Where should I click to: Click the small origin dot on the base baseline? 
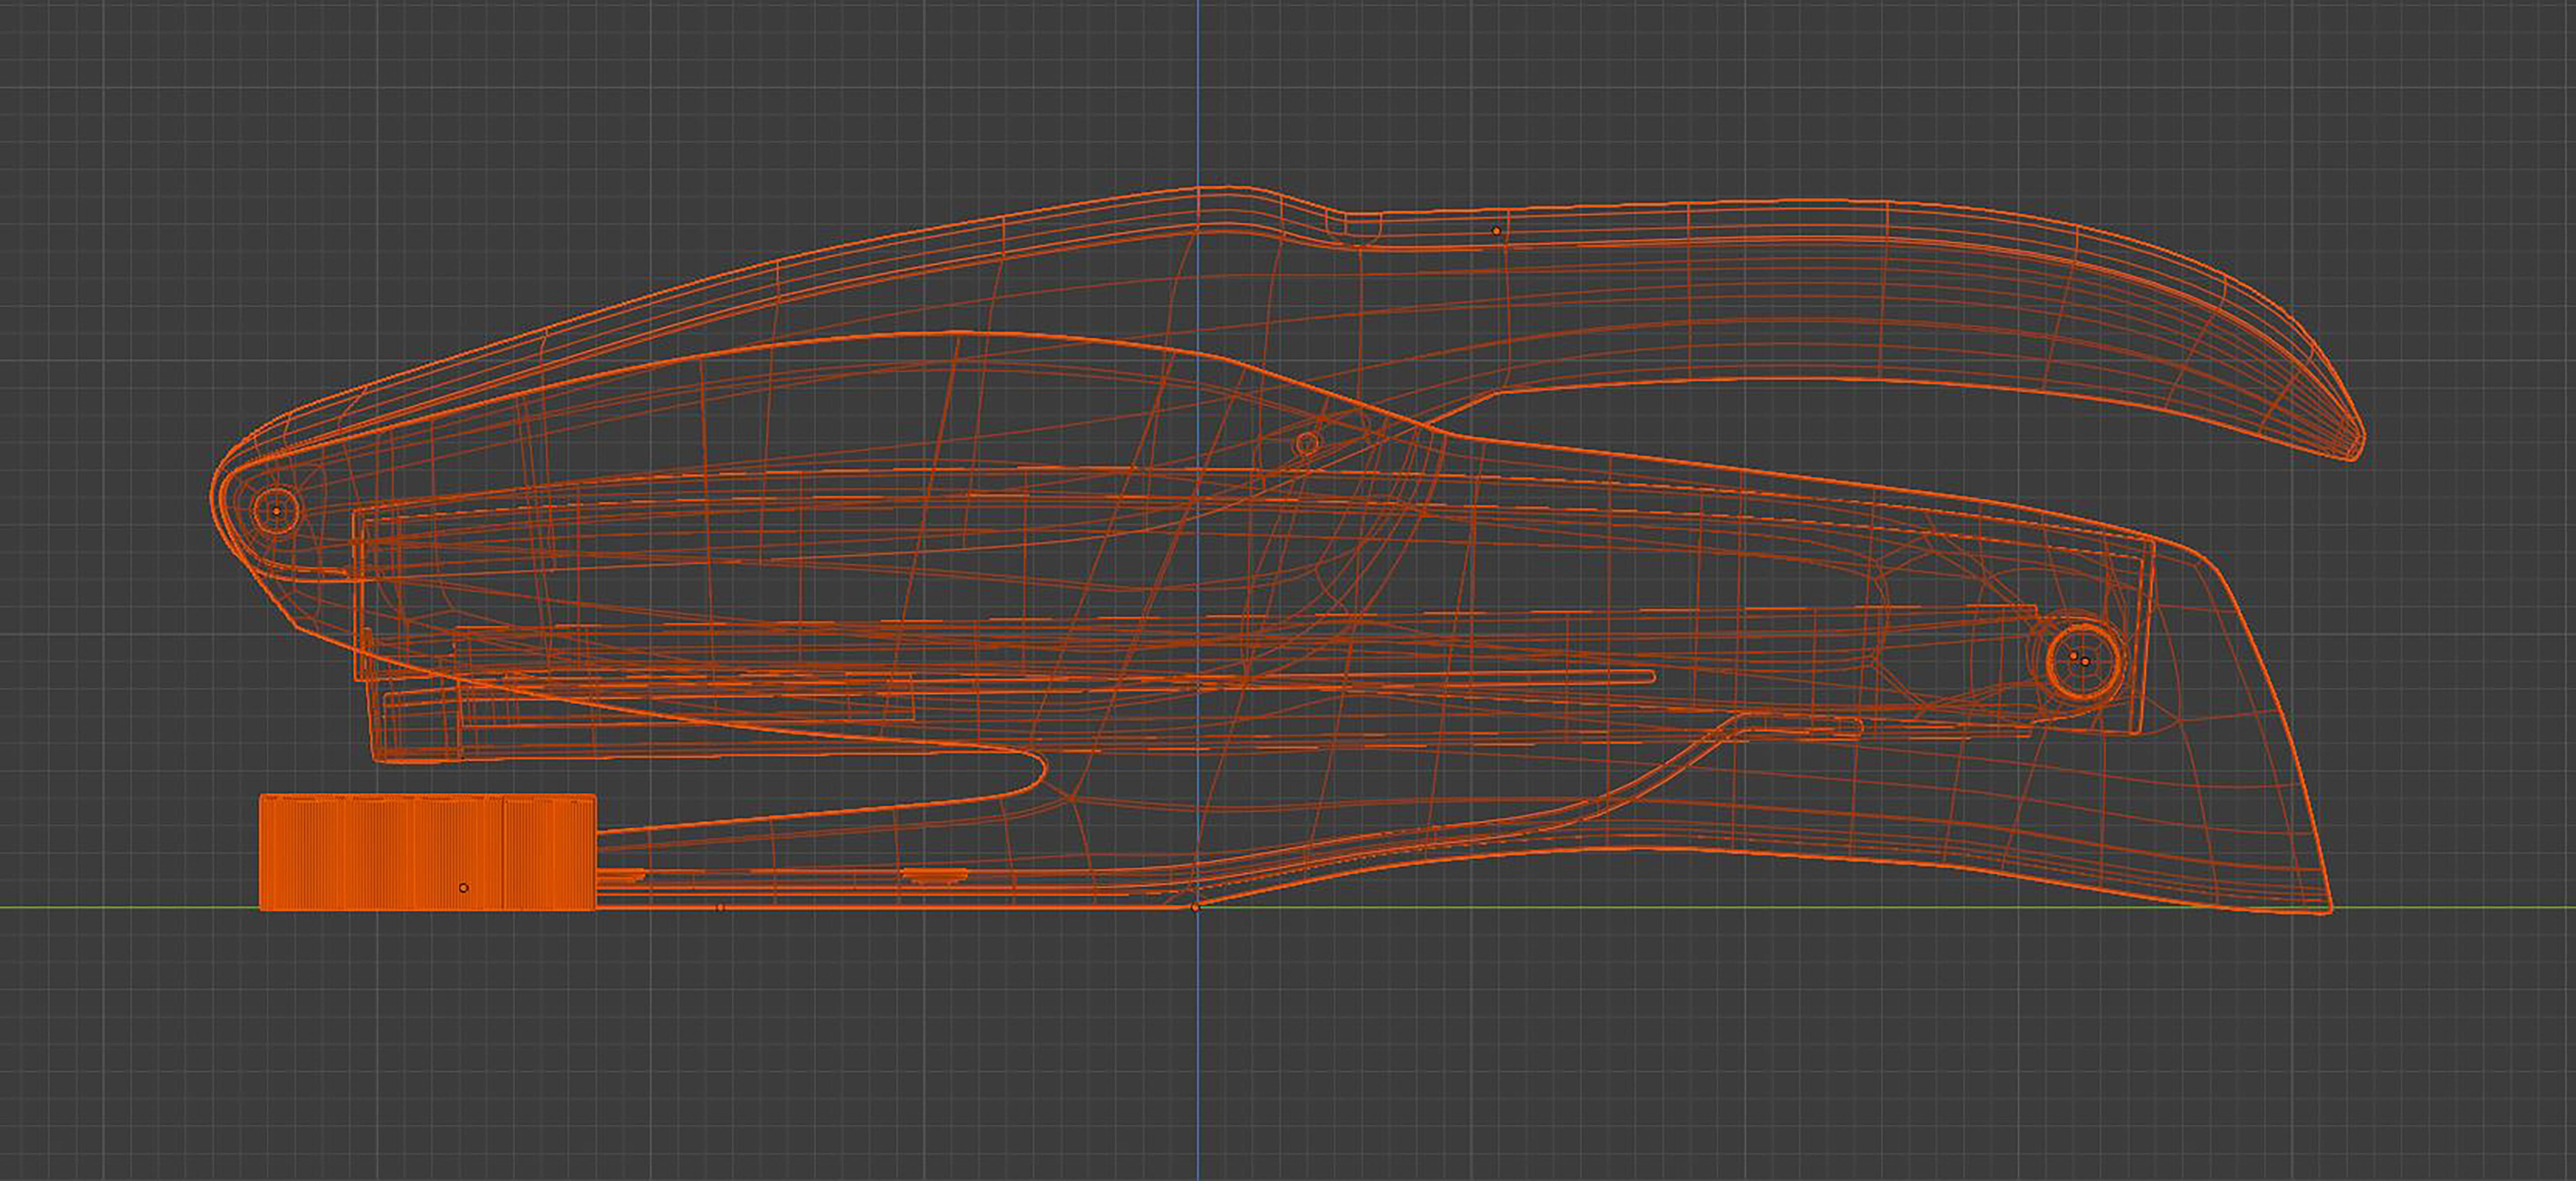(x=720, y=907)
